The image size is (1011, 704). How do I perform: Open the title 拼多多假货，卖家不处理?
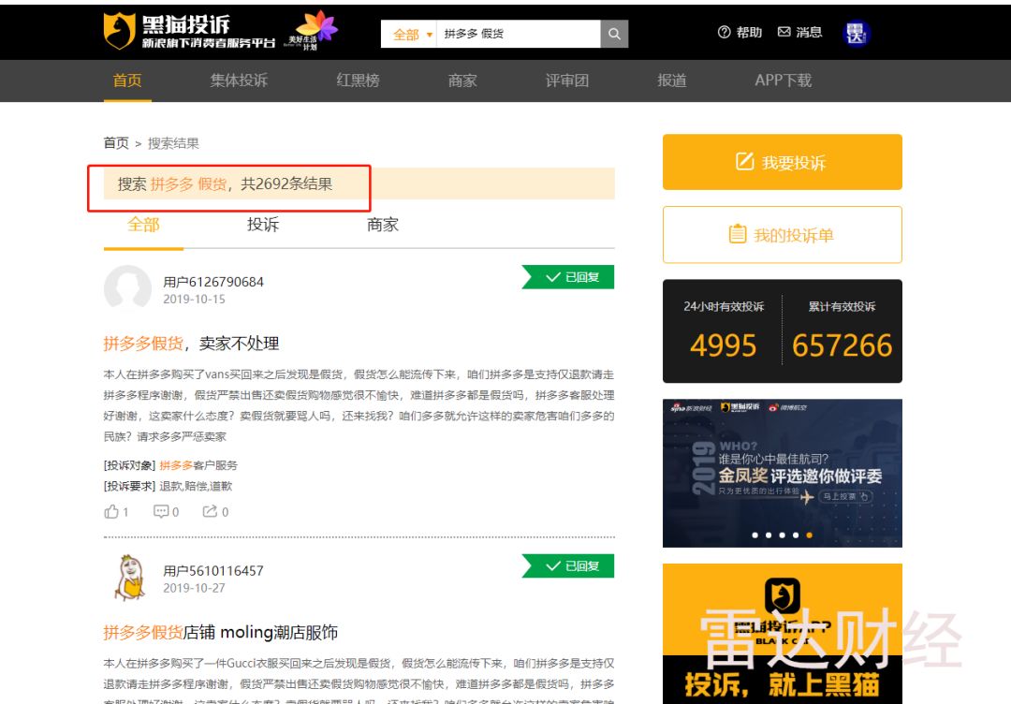[x=191, y=344]
